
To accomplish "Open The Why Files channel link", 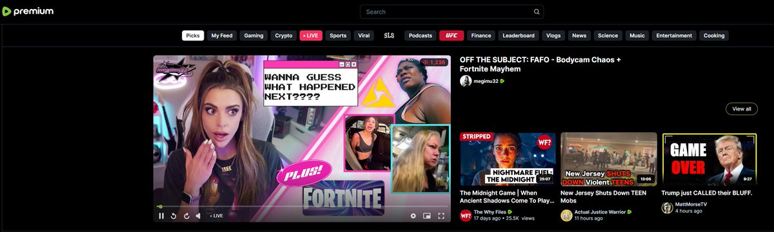I will tap(490, 211).
